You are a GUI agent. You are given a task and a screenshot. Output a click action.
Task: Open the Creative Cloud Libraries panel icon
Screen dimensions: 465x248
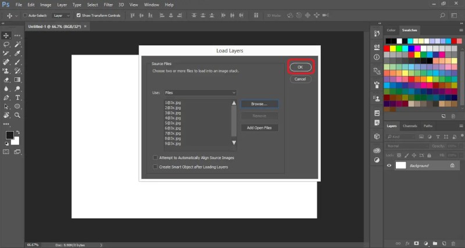(377, 150)
